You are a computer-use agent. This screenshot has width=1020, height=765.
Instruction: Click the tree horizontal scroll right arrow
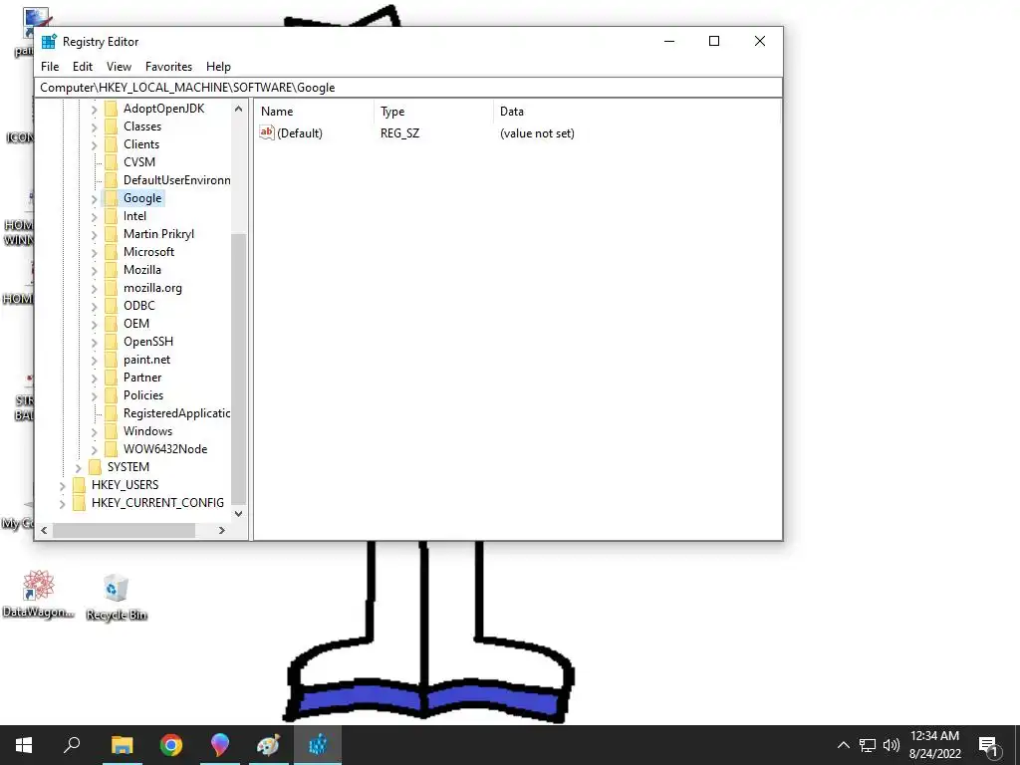(222, 530)
